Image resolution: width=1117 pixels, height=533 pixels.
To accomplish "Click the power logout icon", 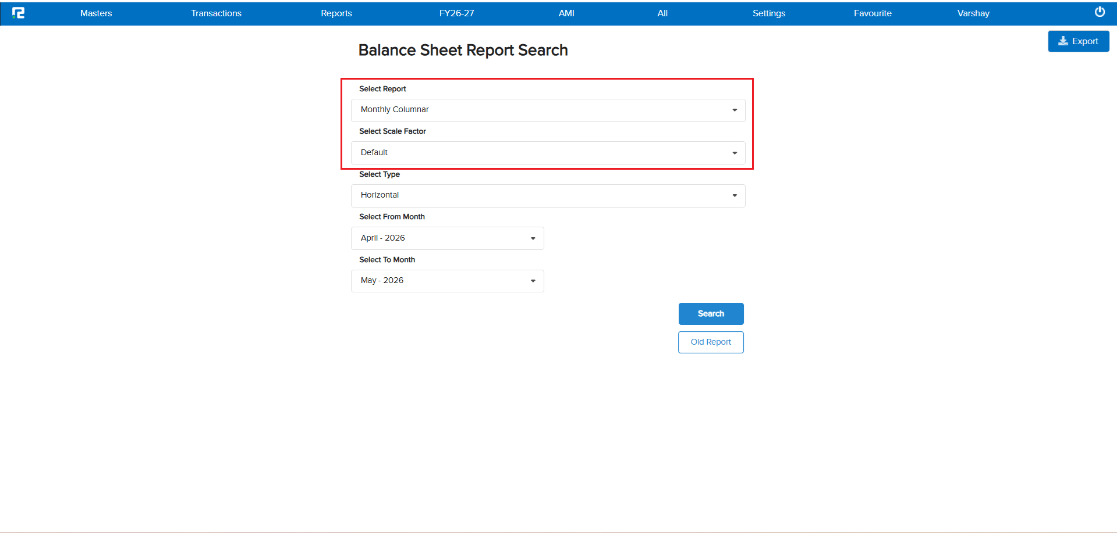I will (1100, 12).
